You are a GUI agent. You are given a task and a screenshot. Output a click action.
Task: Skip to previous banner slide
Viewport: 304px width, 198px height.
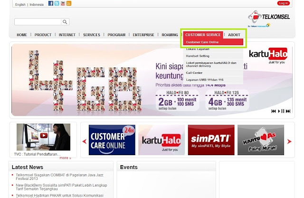coord(274,111)
